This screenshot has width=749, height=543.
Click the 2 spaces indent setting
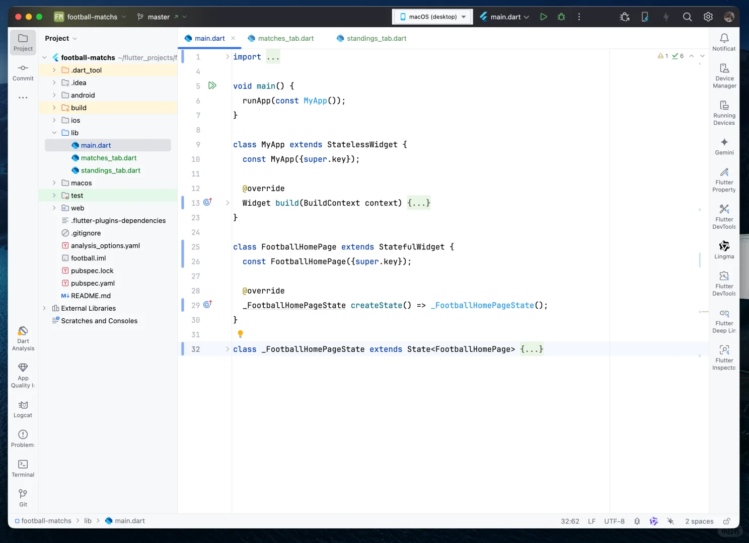click(x=699, y=521)
